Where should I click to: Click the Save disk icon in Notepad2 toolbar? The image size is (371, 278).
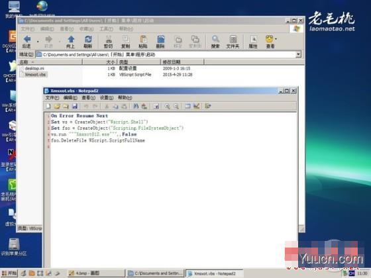pyautogui.click(x=75, y=106)
